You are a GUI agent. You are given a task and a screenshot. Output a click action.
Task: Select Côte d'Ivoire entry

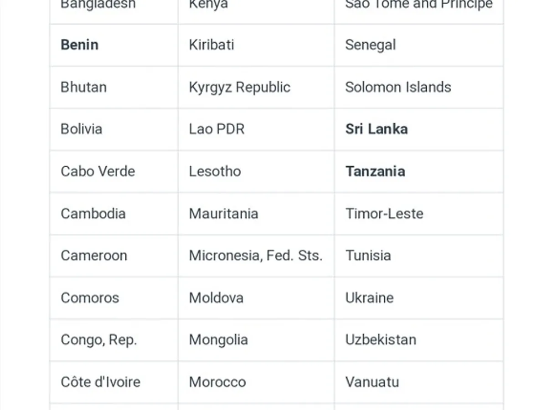click(x=100, y=382)
